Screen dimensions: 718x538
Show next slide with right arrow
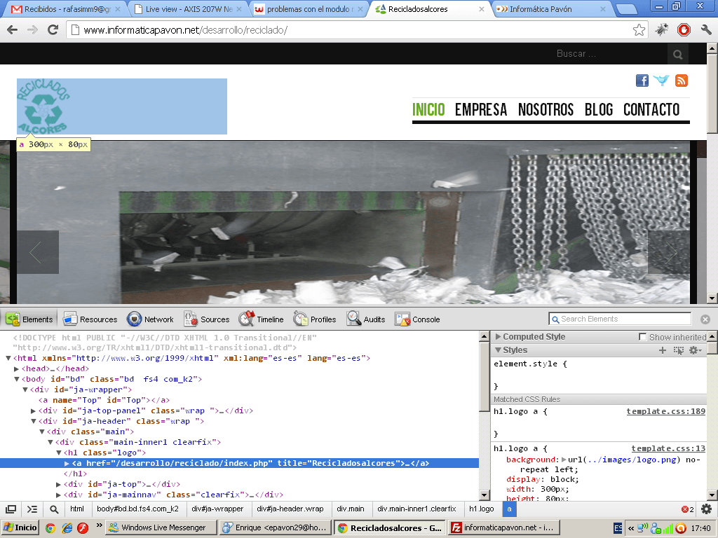tap(668, 252)
